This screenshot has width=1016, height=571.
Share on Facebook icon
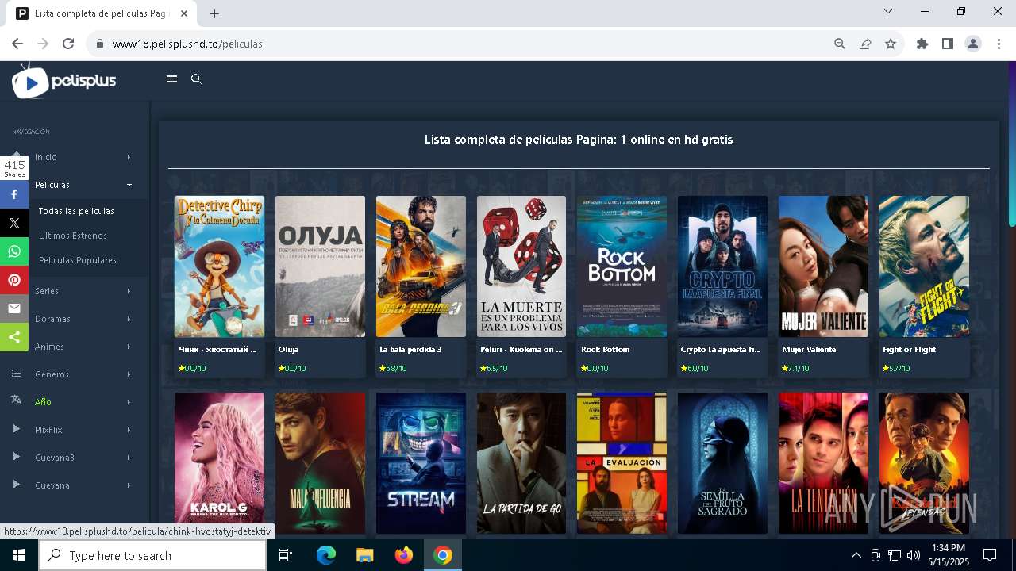(14, 193)
